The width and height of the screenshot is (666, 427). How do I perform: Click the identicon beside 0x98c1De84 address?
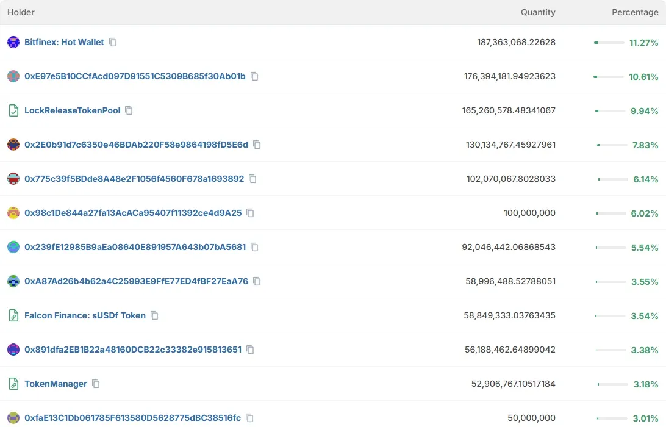13,213
